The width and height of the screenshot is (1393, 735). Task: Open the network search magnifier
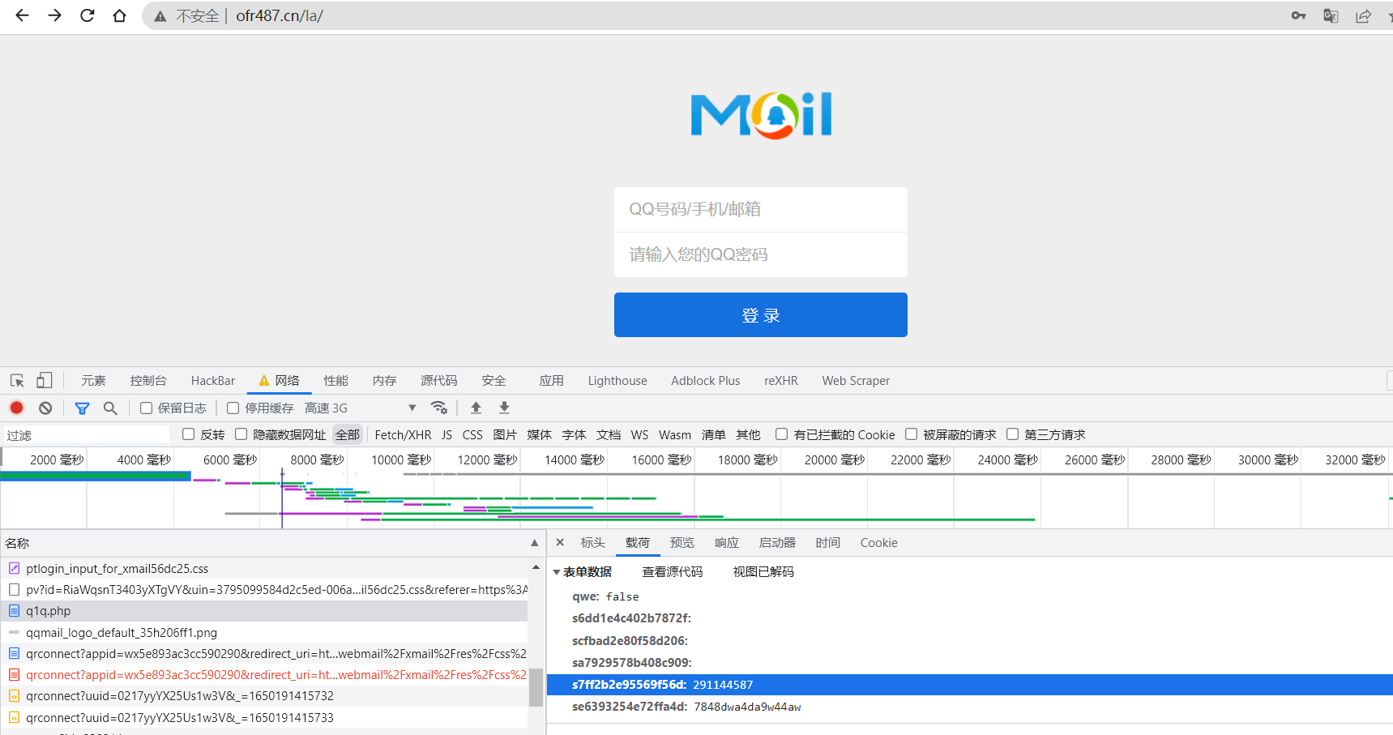[110, 408]
